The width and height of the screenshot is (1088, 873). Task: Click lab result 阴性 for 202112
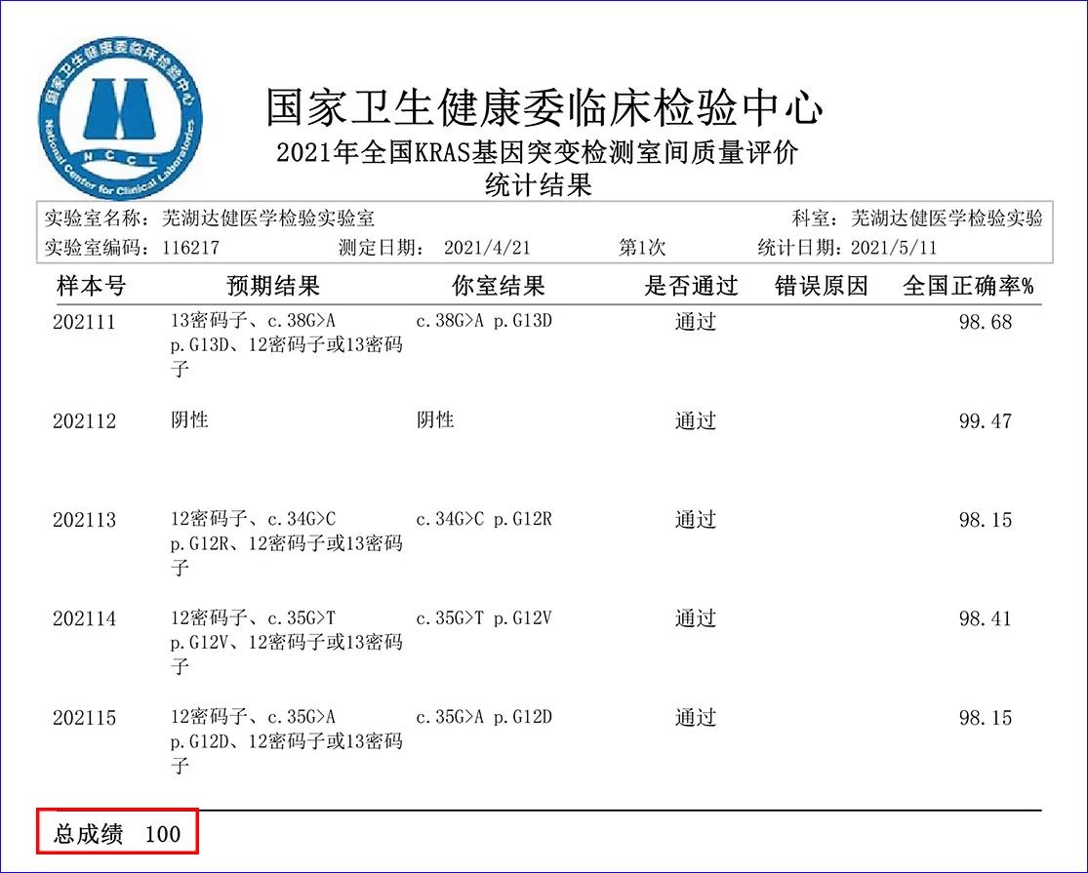435,420
